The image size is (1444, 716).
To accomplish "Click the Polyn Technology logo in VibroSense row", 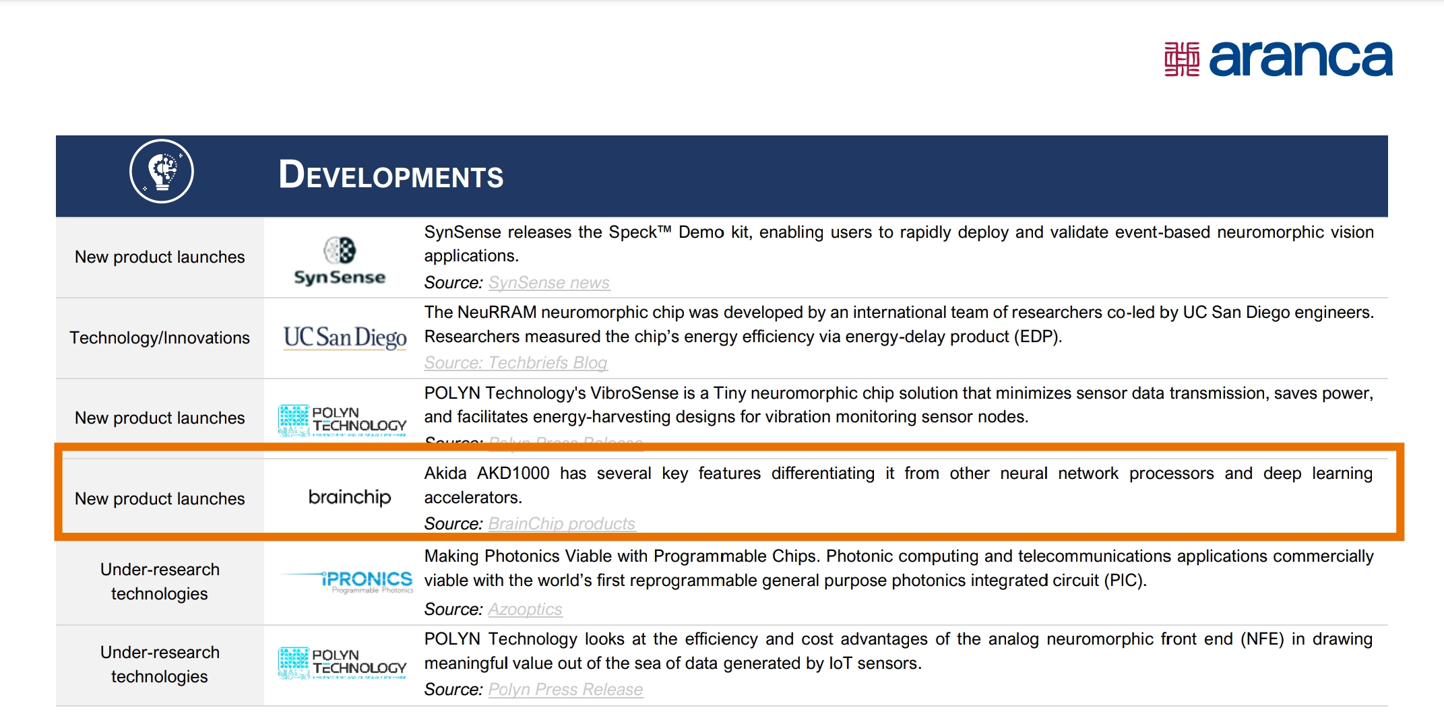I will click(x=342, y=421).
